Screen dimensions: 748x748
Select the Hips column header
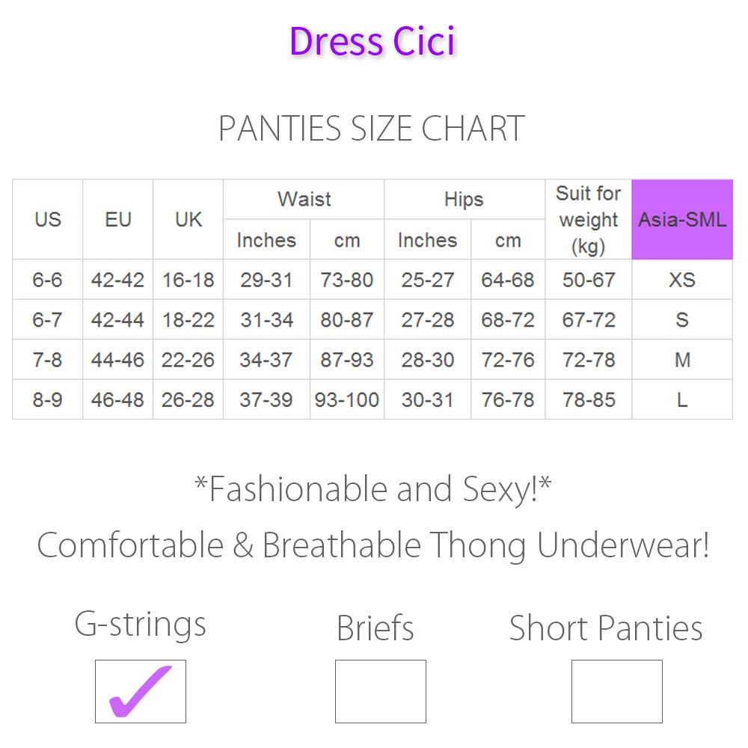464,200
